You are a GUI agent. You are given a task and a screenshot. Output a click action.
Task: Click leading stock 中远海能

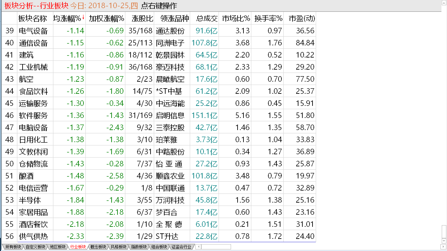pyautogui.click(x=170, y=103)
